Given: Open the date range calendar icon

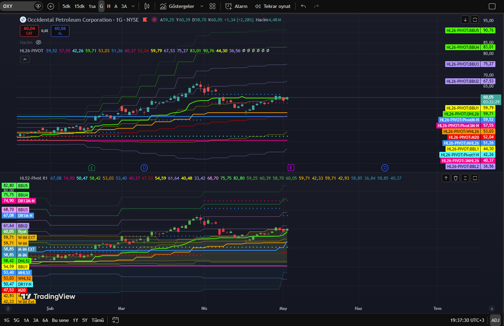Looking at the screenshot, I should (116, 320).
